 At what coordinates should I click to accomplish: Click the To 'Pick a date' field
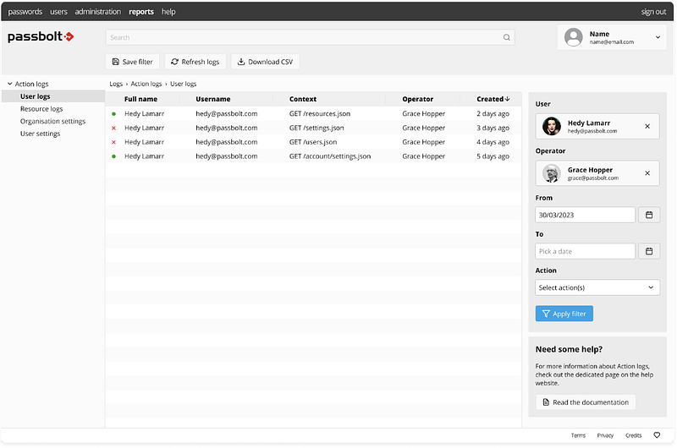coord(585,251)
